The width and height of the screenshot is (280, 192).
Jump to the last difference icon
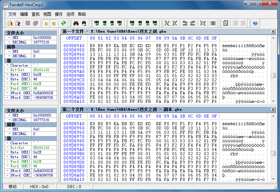pyautogui.click(x=120, y=23)
